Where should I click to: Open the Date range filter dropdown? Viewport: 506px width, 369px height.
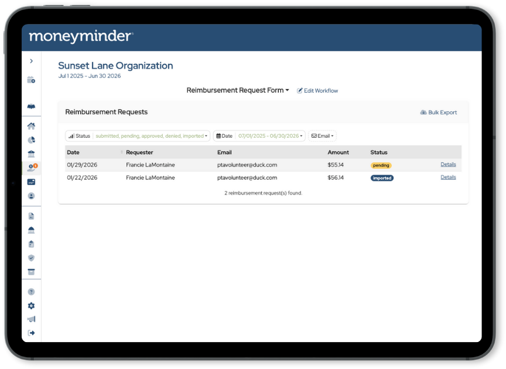[259, 136]
